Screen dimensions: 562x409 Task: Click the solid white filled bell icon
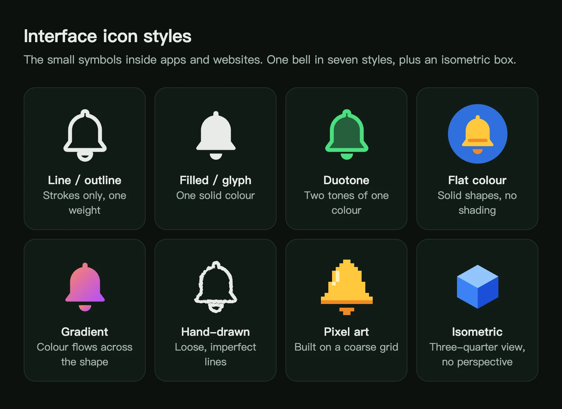[216, 135]
